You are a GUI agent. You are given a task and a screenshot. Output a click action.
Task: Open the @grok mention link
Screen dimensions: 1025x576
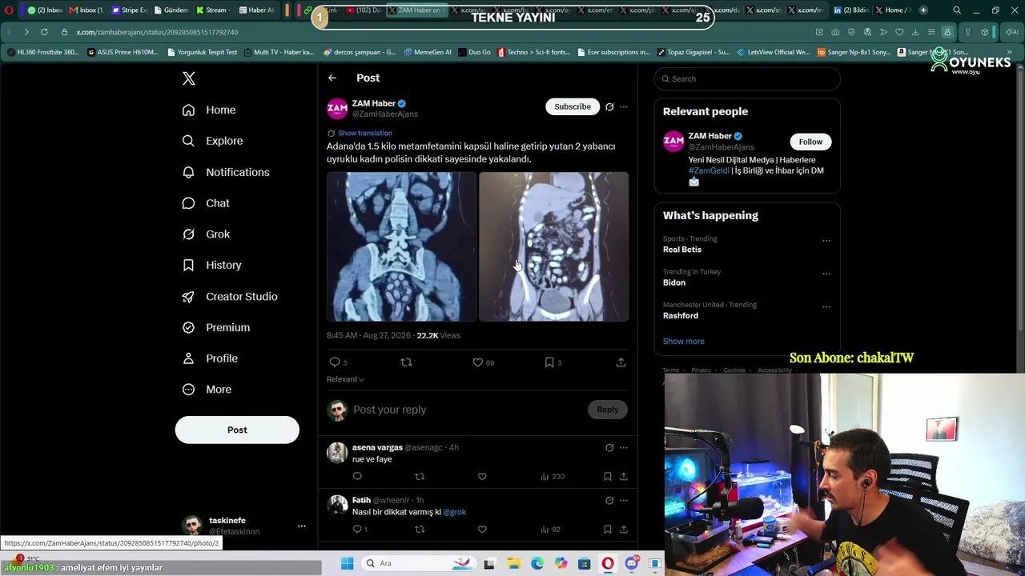click(x=455, y=512)
